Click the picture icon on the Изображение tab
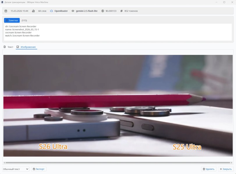The width and height of the screenshot is (236, 174). pos(18,47)
